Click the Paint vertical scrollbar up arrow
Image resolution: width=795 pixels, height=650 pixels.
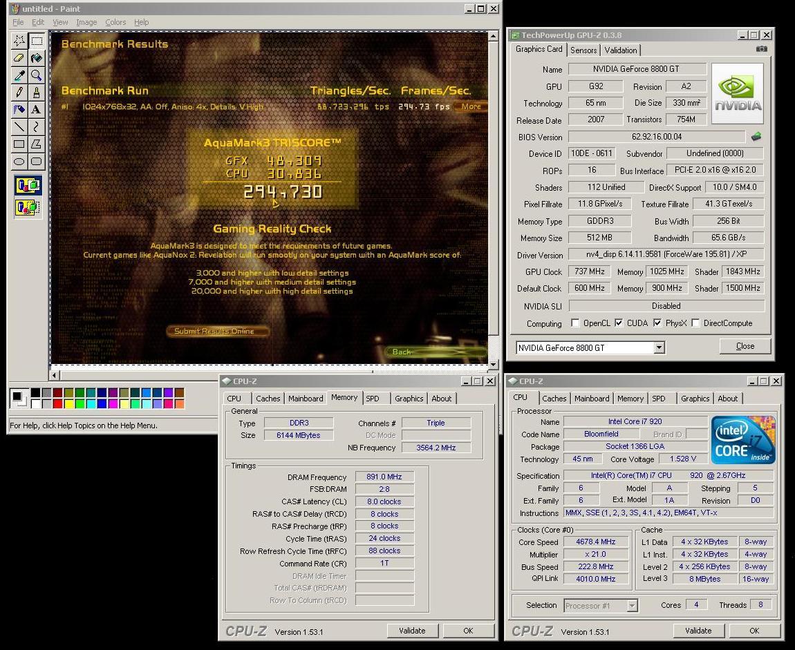(x=494, y=36)
